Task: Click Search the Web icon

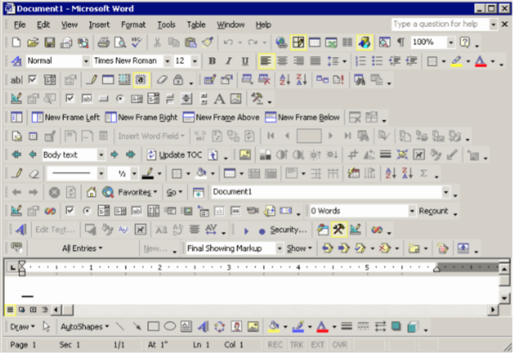Action: [x=107, y=192]
